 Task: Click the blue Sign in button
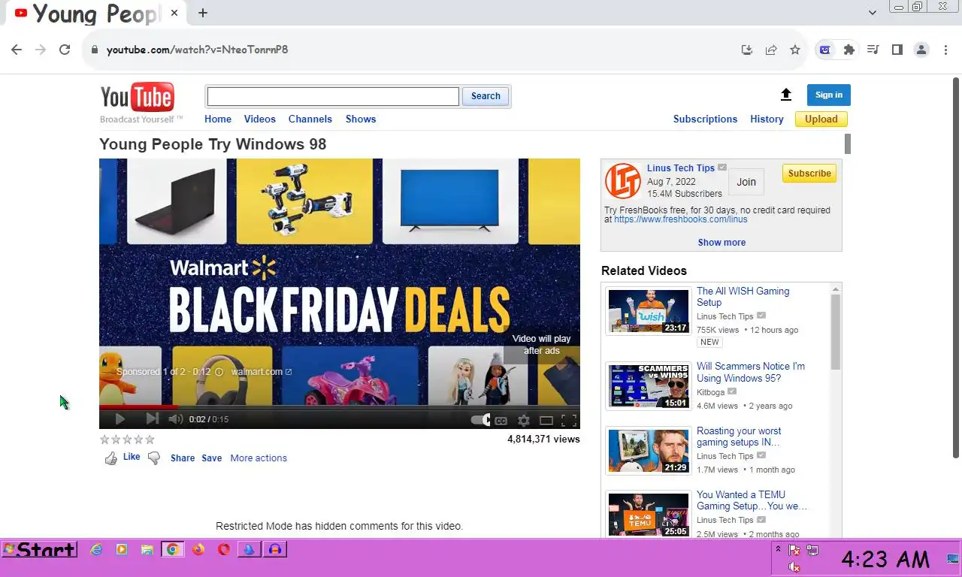coord(829,95)
